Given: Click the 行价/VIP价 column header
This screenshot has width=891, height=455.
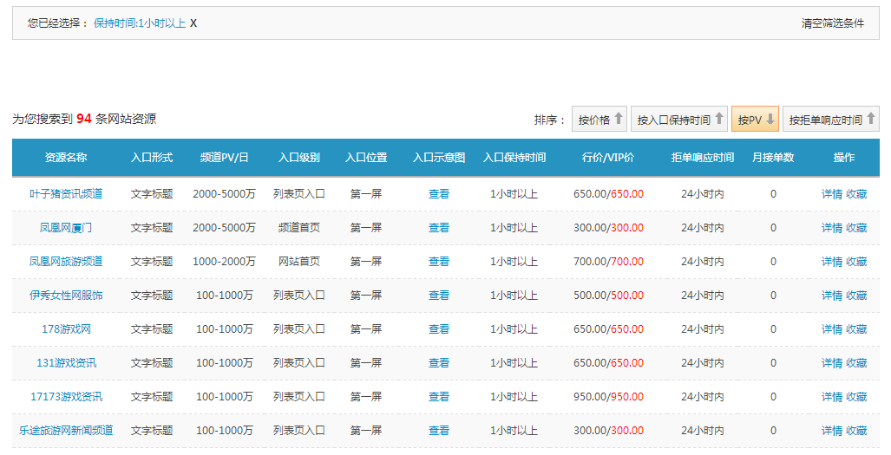Looking at the screenshot, I should pyautogui.click(x=608, y=157).
